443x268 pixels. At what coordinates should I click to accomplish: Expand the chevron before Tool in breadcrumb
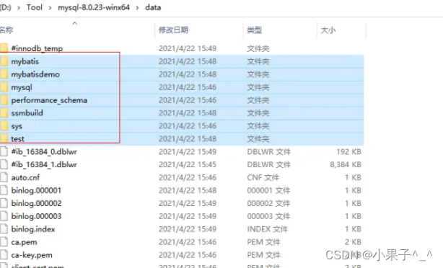[19, 8]
